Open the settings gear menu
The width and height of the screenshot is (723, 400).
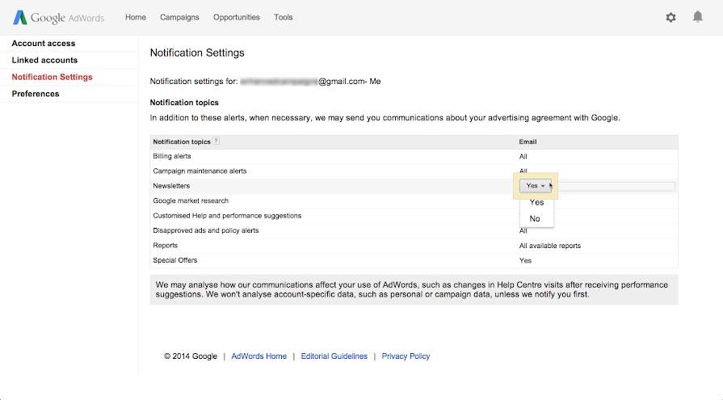670,17
